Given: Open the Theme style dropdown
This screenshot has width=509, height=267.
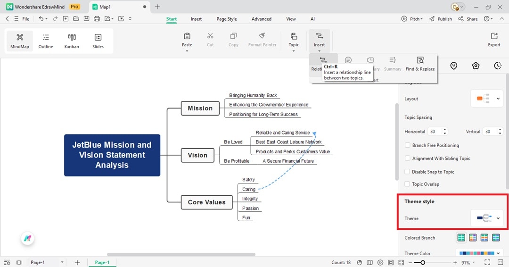Looking at the screenshot, I should (486, 218).
